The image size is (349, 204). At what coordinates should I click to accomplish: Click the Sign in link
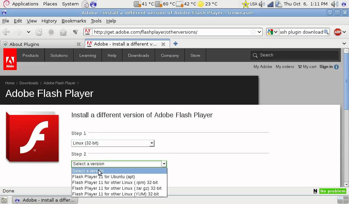point(326,67)
